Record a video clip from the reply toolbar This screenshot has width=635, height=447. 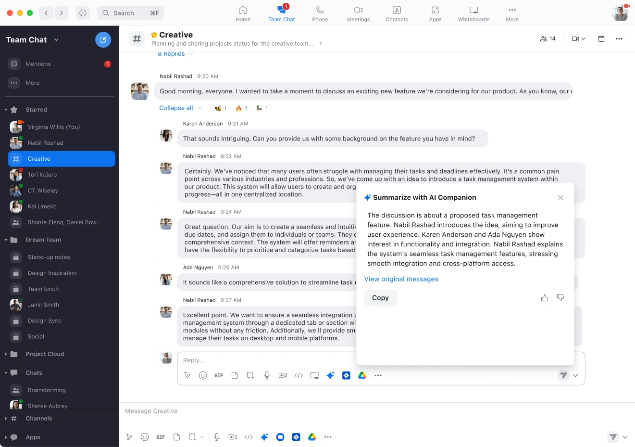point(282,375)
